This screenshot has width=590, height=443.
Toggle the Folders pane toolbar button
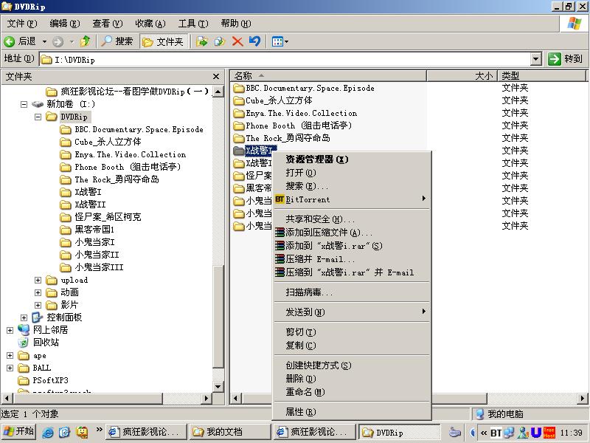(162, 41)
